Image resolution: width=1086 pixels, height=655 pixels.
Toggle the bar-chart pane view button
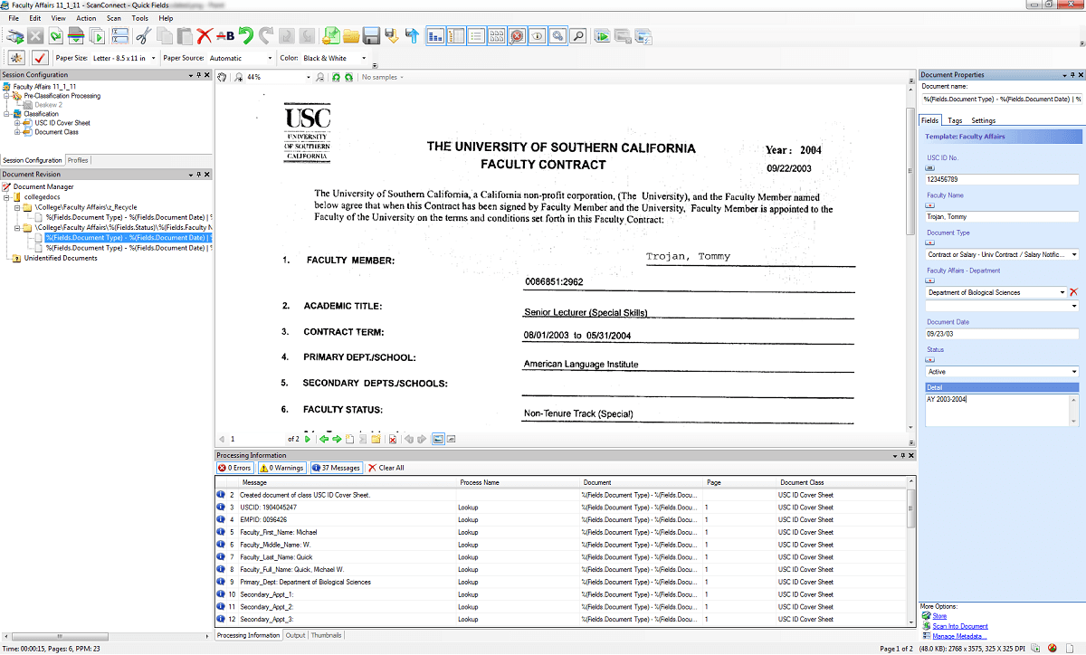click(436, 36)
